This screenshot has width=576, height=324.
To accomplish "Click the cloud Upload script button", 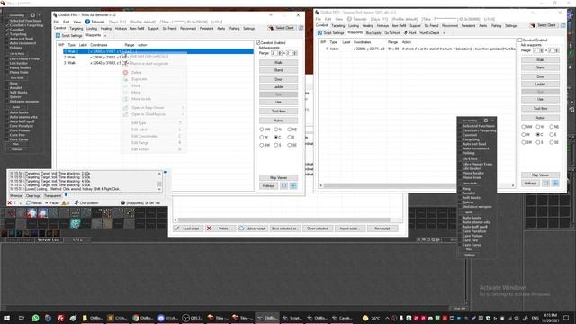I will coord(252,229).
